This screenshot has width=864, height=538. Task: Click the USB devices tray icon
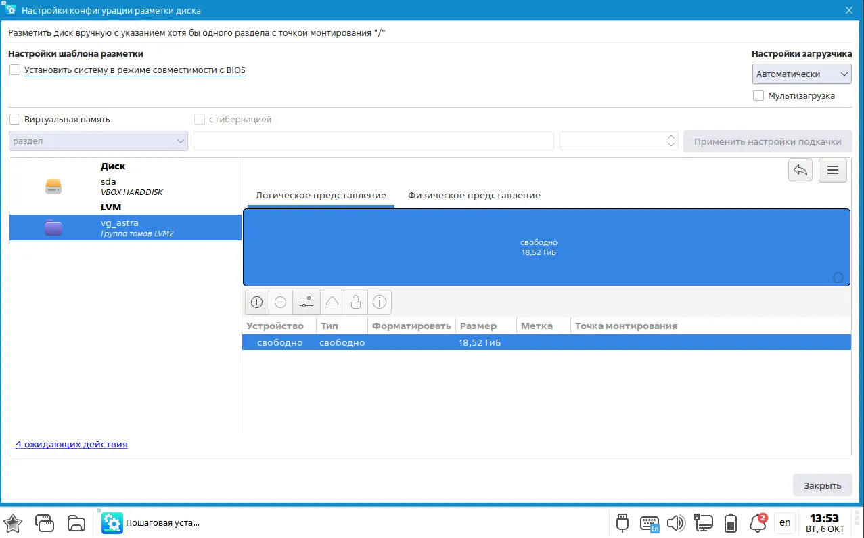623,522
